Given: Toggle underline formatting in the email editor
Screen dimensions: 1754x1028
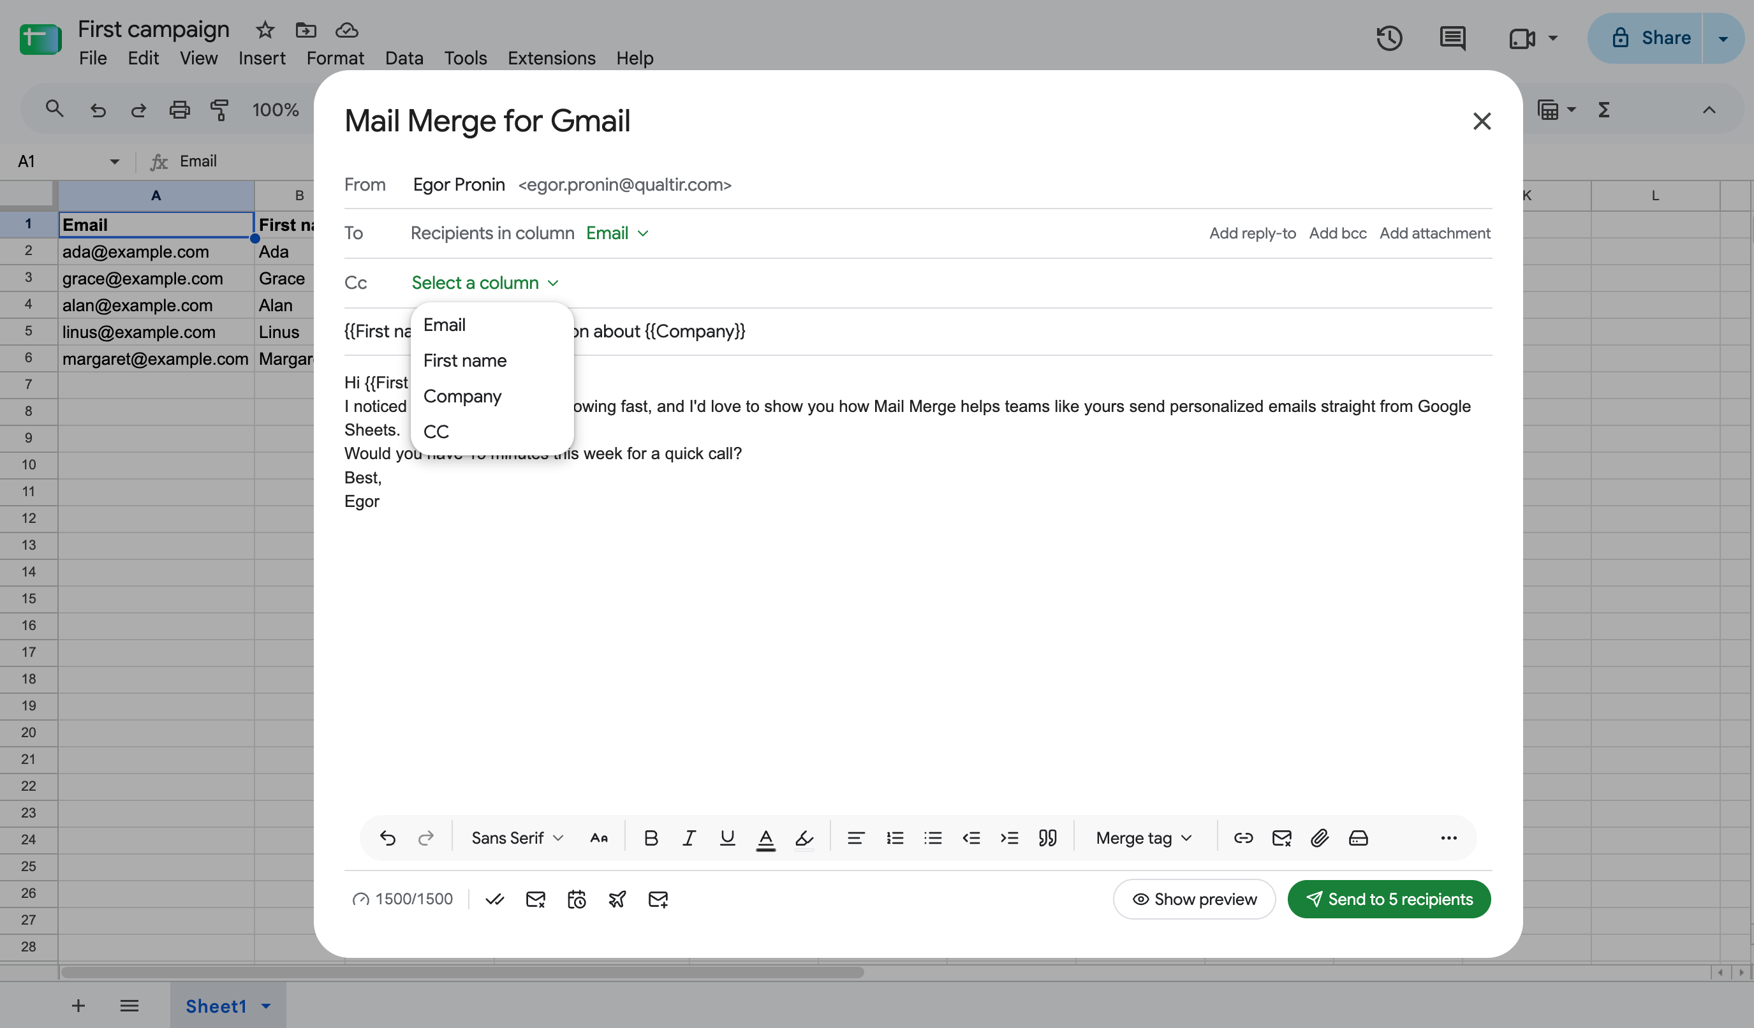Looking at the screenshot, I should point(727,838).
